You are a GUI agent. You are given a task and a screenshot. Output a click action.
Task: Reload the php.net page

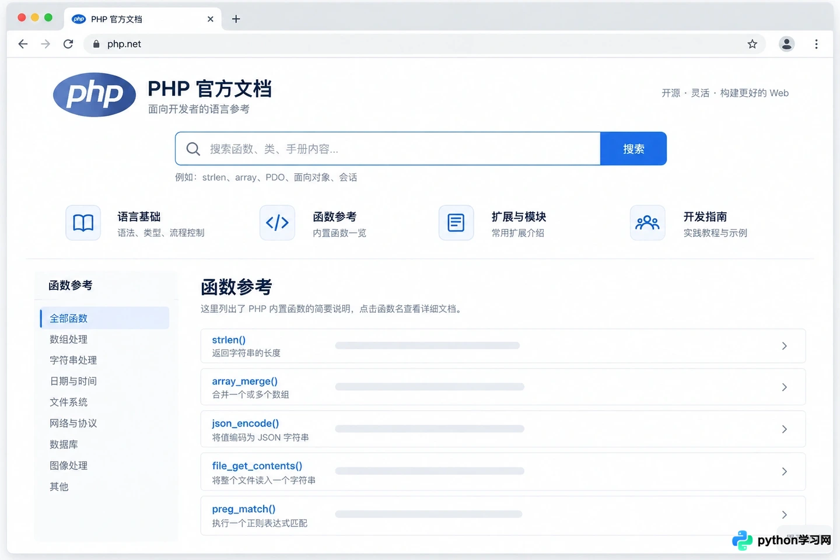(x=68, y=44)
